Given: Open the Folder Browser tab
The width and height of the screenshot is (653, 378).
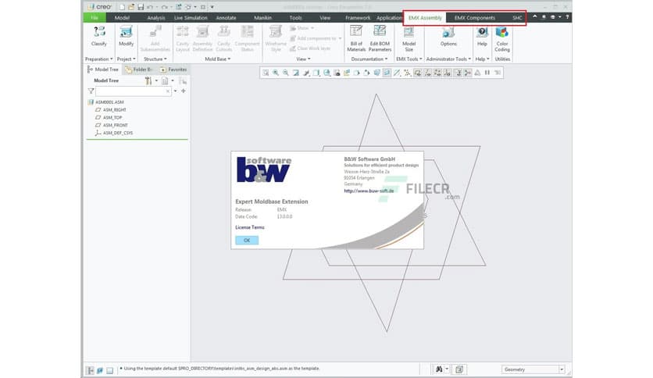Looking at the screenshot, I should [x=139, y=70].
